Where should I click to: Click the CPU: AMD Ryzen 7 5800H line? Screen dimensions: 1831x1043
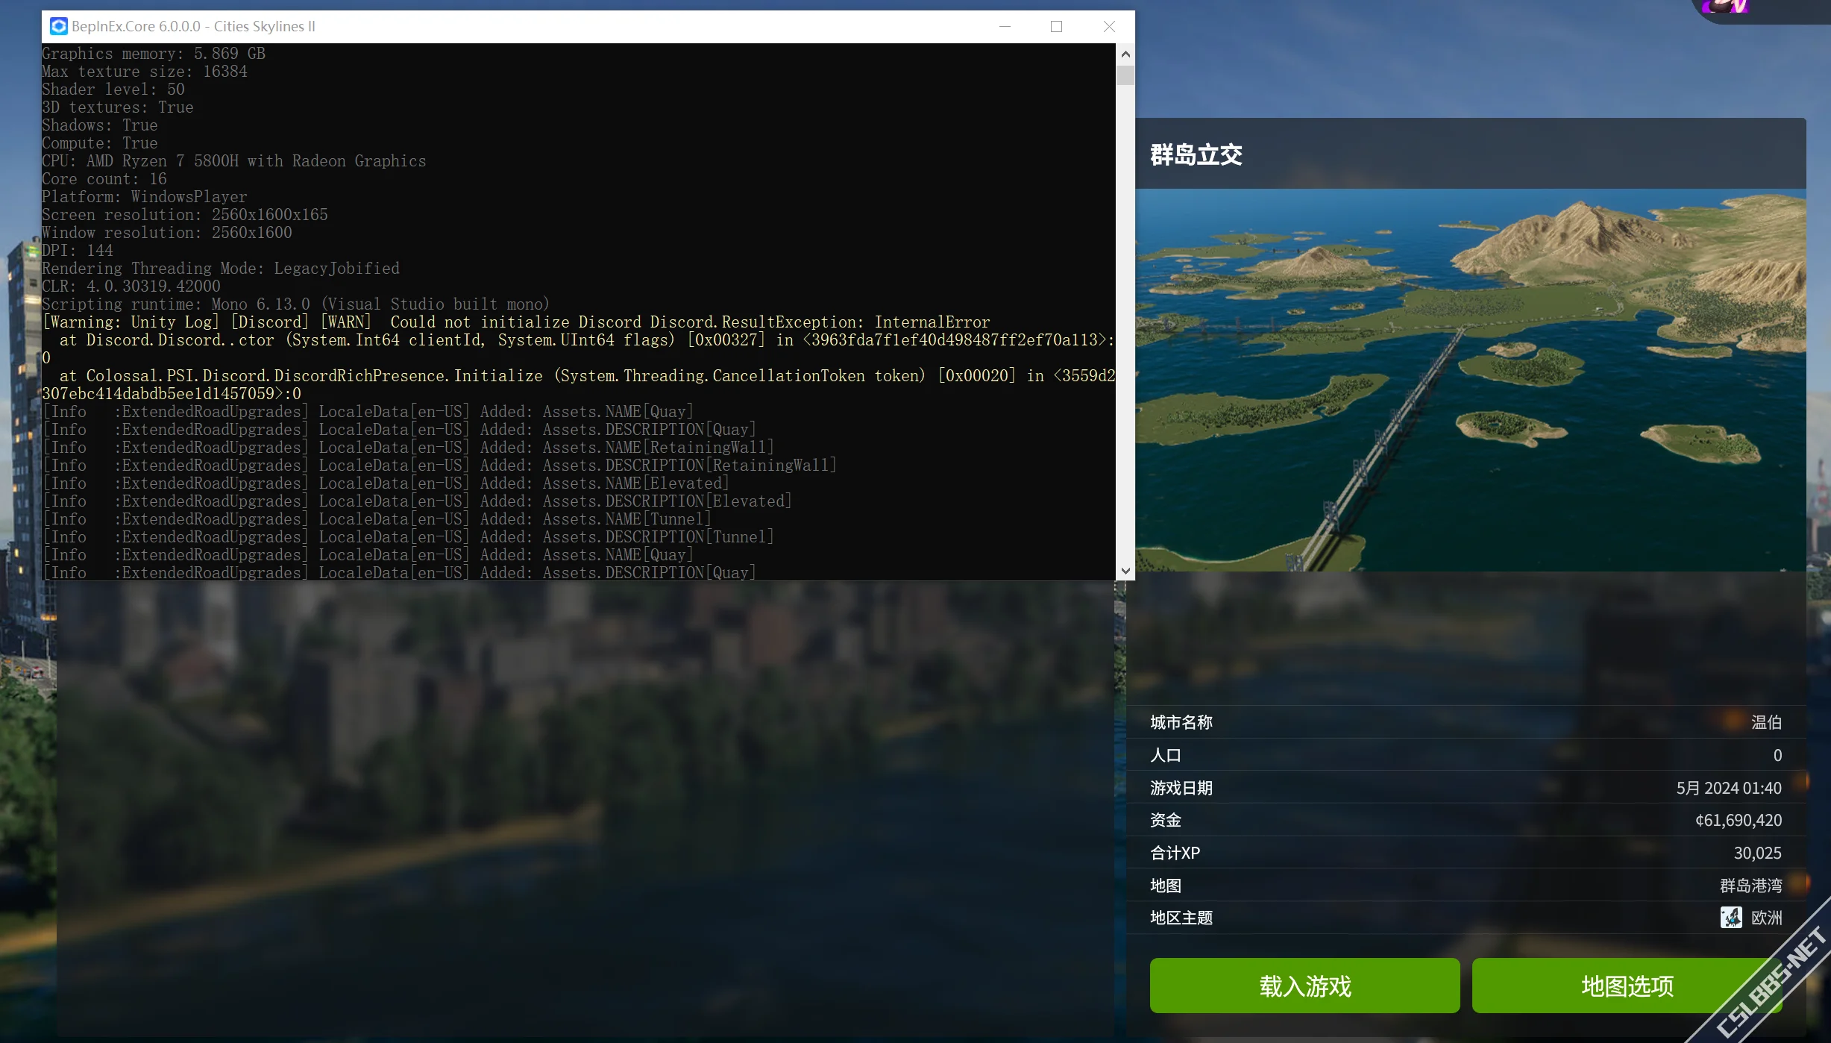click(x=234, y=161)
